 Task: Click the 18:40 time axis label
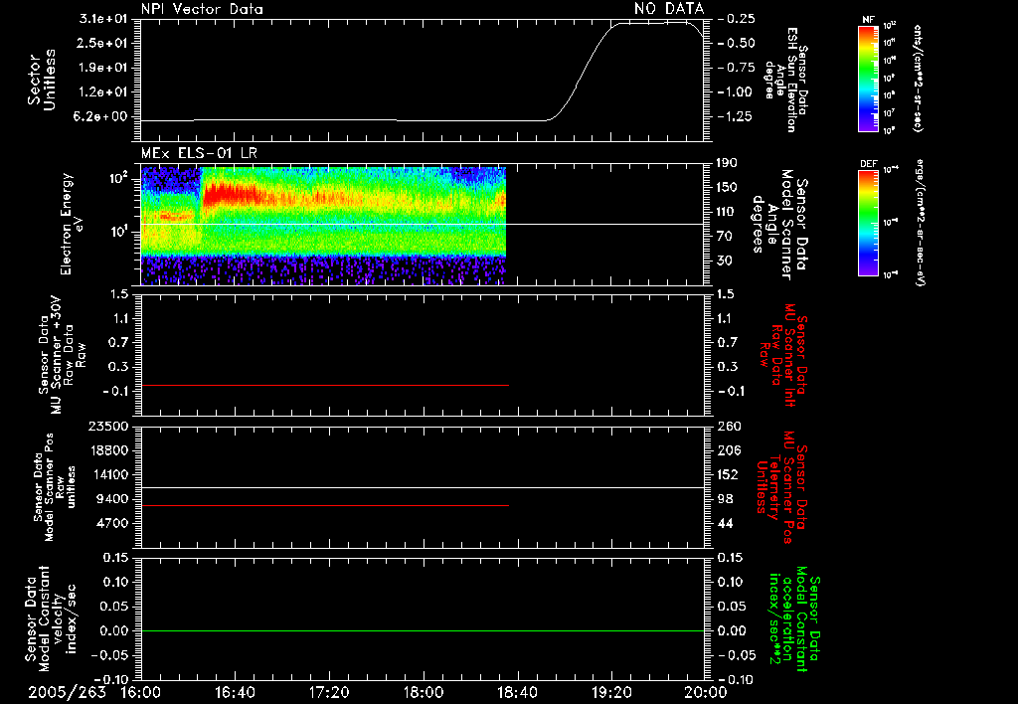[x=517, y=692]
